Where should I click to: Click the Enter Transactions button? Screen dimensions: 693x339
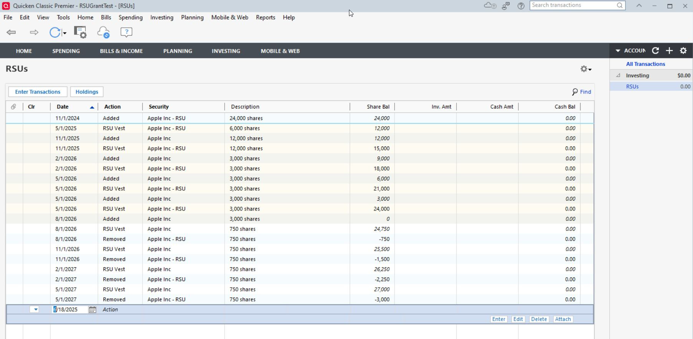38,92
